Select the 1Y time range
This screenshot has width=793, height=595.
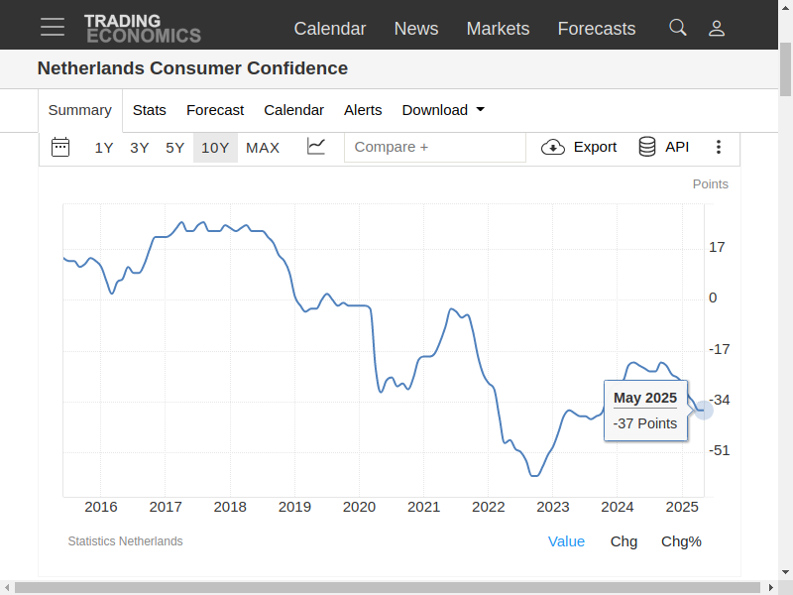pos(104,148)
